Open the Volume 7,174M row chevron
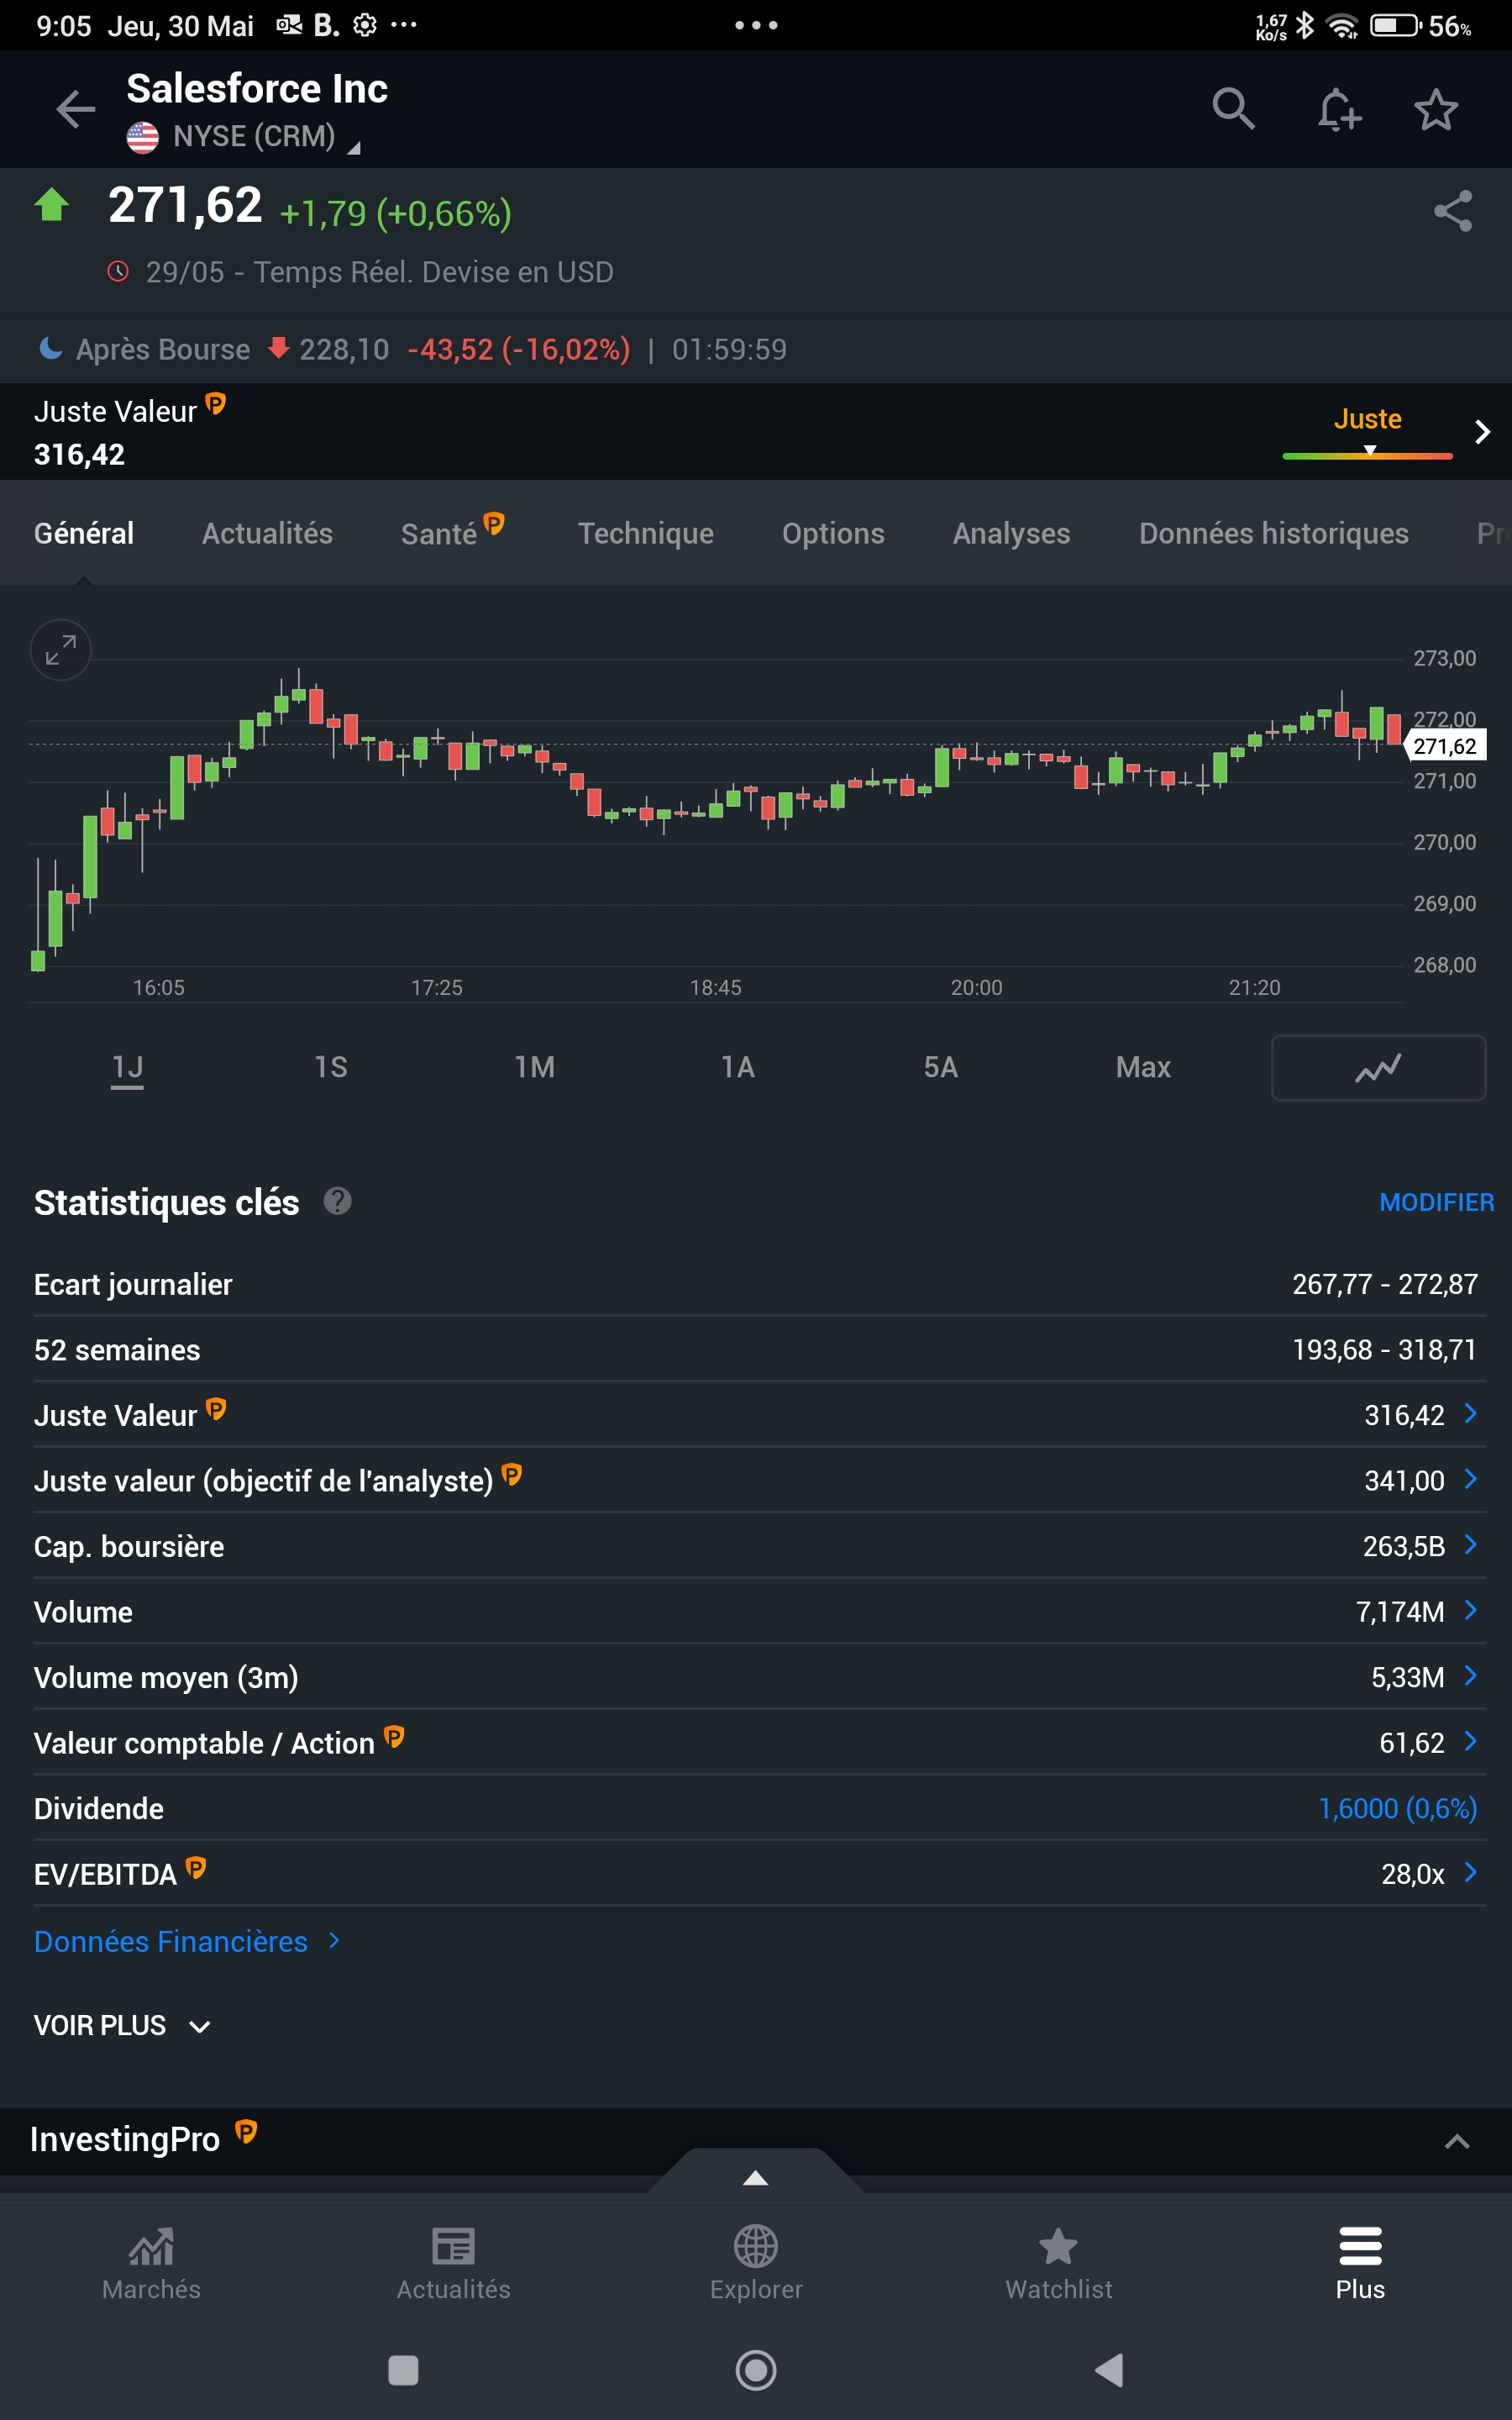1512x2420 pixels. (1470, 1610)
